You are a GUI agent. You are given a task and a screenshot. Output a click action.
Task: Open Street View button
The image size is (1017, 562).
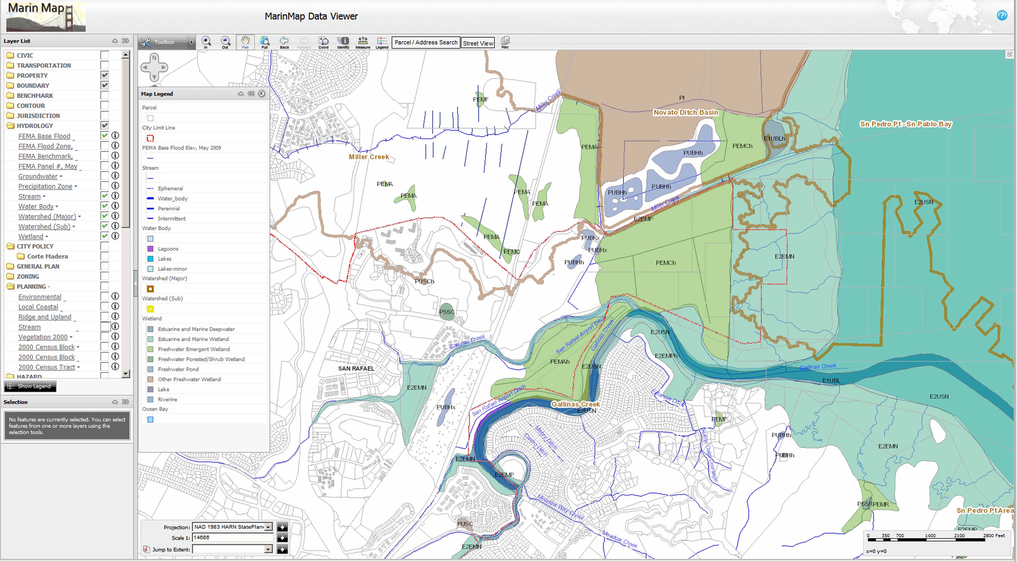478,43
